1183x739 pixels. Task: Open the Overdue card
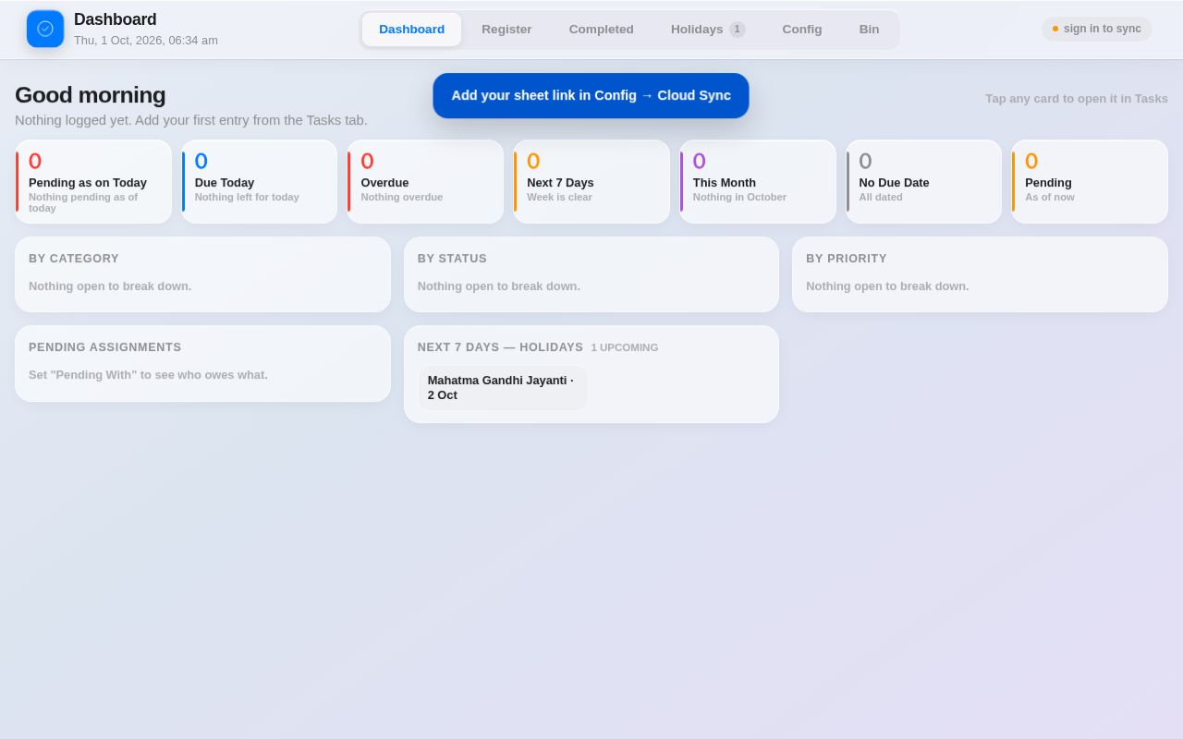pos(425,182)
